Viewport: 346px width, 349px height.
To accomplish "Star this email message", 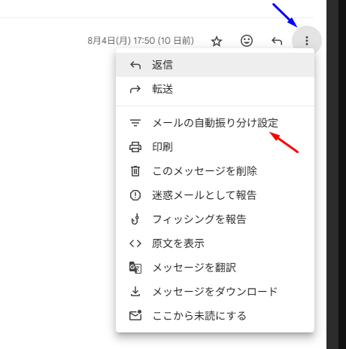I will [217, 41].
